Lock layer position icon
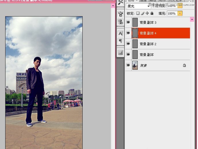The width and height of the screenshot is (198, 149). tap(147, 13)
